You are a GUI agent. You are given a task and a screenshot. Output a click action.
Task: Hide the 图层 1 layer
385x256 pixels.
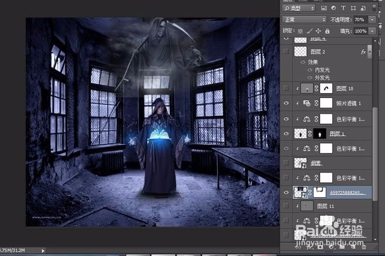[x=286, y=133]
